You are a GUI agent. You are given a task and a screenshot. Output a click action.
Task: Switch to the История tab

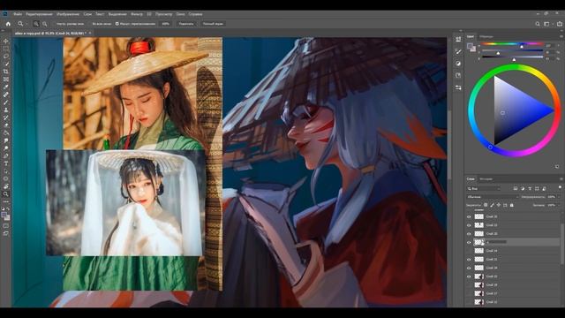click(486, 178)
